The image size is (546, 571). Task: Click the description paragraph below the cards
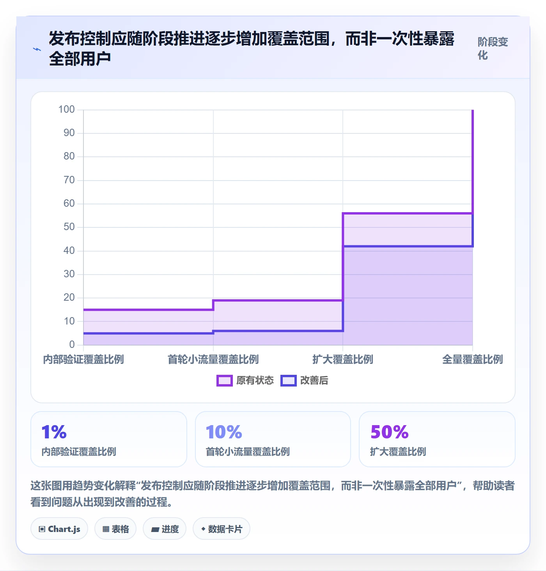[273, 494]
